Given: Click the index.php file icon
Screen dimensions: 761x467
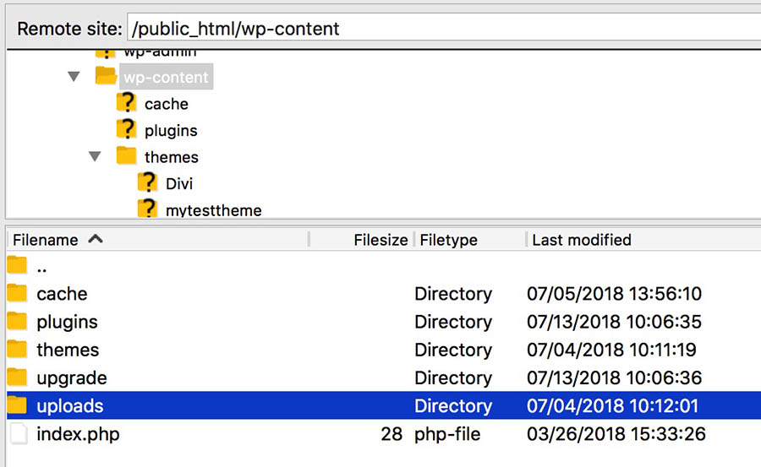Looking at the screenshot, I should [18, 435].
